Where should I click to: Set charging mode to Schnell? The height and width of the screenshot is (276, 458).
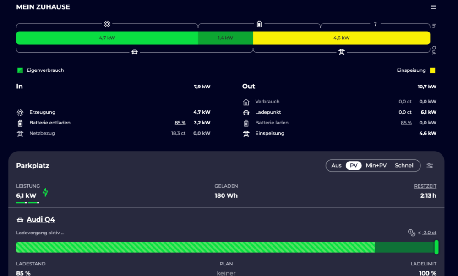[x=404, y=166]
